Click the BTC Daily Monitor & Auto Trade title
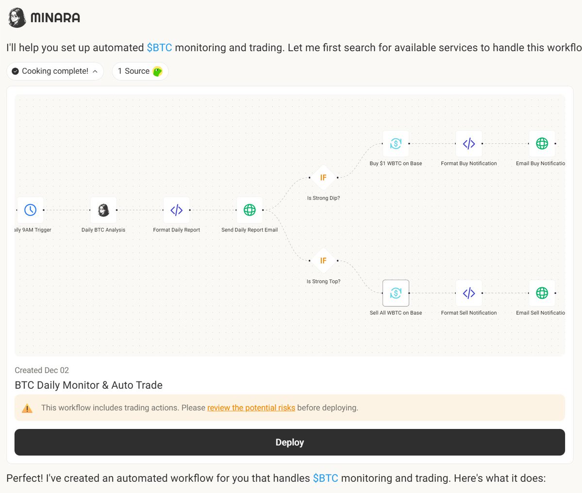Screen dimensions: 582x493 point(89,385)
